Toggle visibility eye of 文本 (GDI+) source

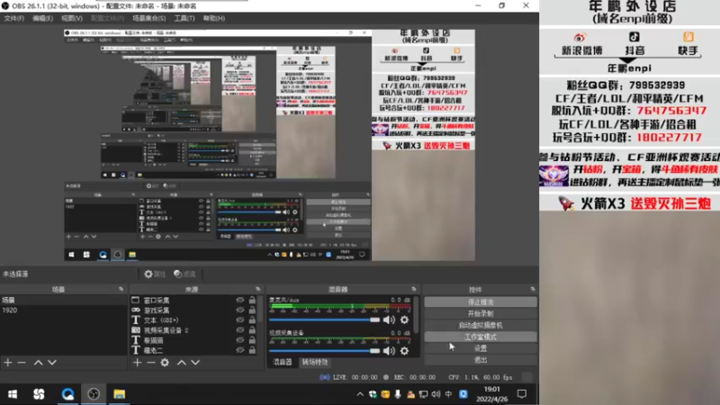click(x=239, y=320)
